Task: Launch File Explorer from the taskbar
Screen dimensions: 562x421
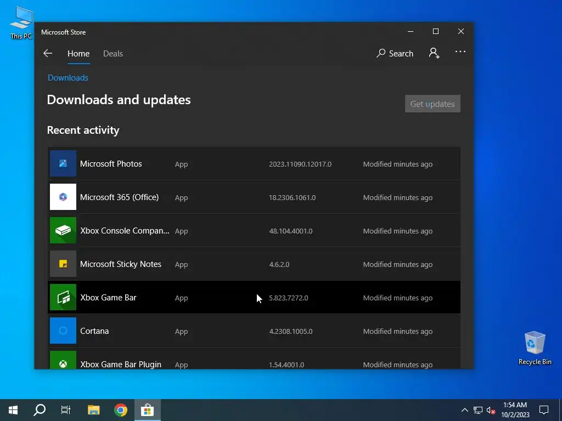Action: pyautogui.click(x=93, y=410)
